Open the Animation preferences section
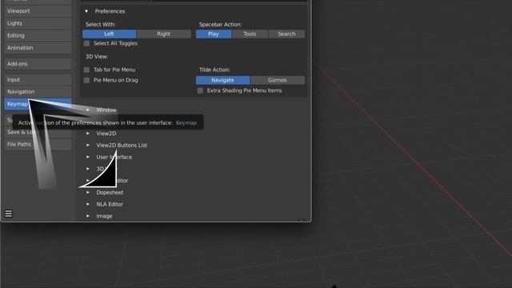This screenshot has height=288, width=512. [x=38, y=48]
